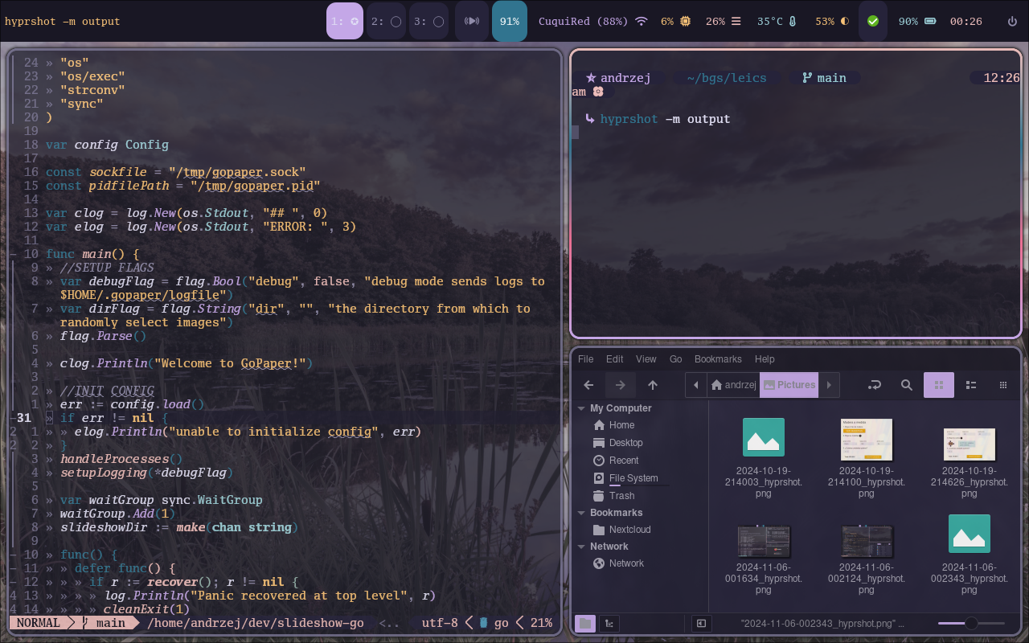Open the power menu icon in bar
Viewport: 1029px width, 643px height.
coord(1011,21)
